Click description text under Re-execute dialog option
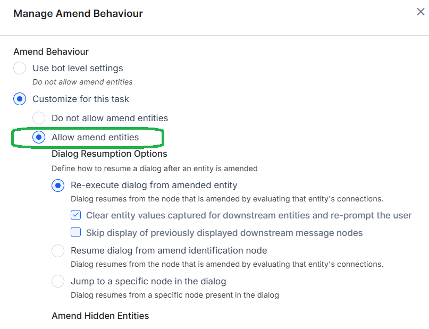This screenshot has width=429, height=329. (x=226, y=199)
